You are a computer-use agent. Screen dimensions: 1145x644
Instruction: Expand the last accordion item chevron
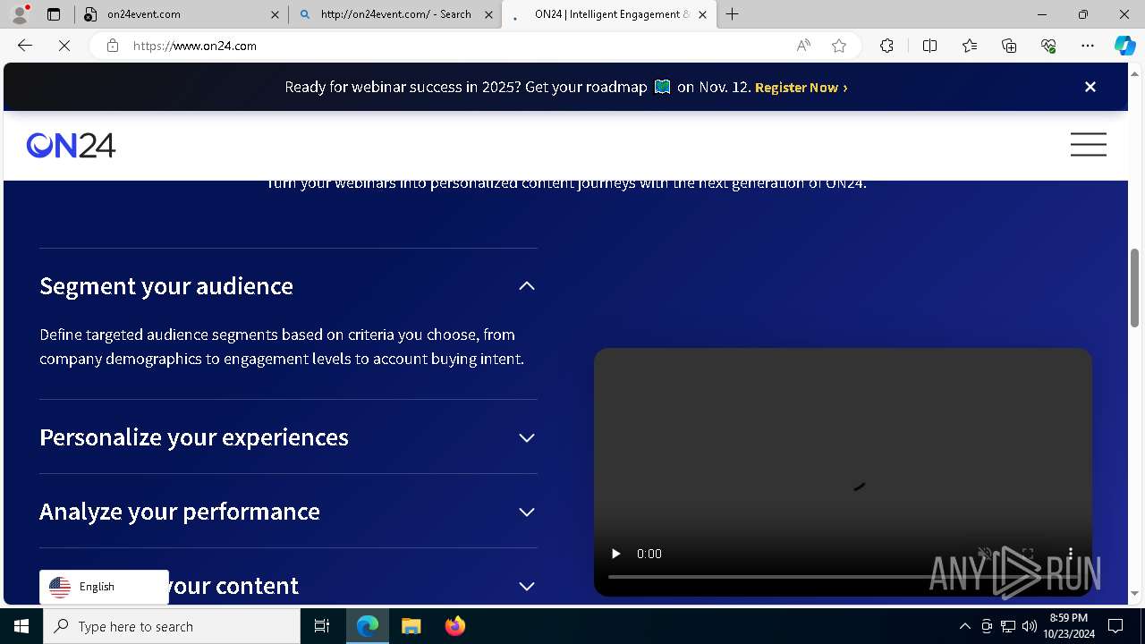tap(527, 587)
